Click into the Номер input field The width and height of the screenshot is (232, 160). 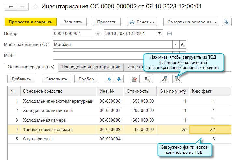coord(72,33)
